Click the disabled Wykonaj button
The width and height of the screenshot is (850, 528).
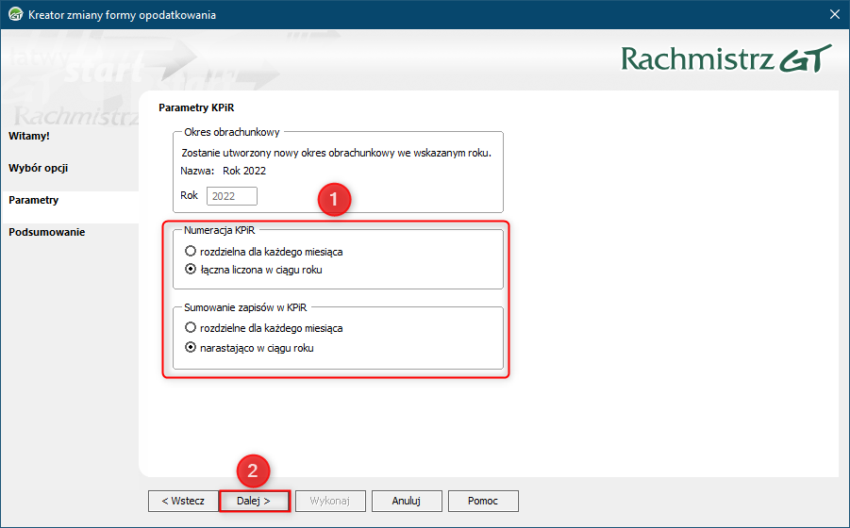pyautogui.click(x=329, y=501)
